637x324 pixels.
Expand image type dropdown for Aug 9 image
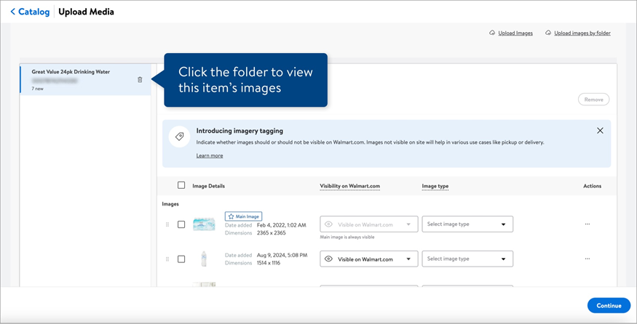click(x=467, y=259)
